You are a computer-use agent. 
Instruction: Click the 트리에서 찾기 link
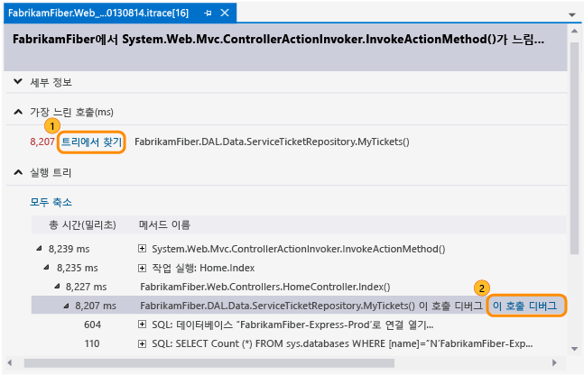(x=92, y=142)
